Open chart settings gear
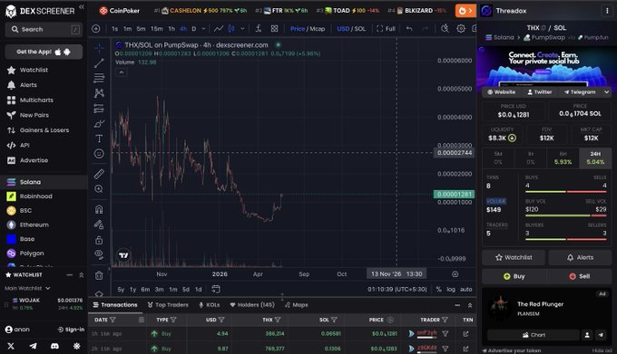The width and height of the screenshot is (617, 354). (461, 29)
